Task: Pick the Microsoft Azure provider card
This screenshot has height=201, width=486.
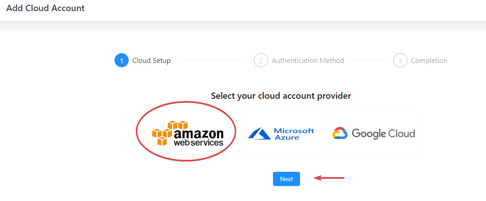Action: coord(281,133)
